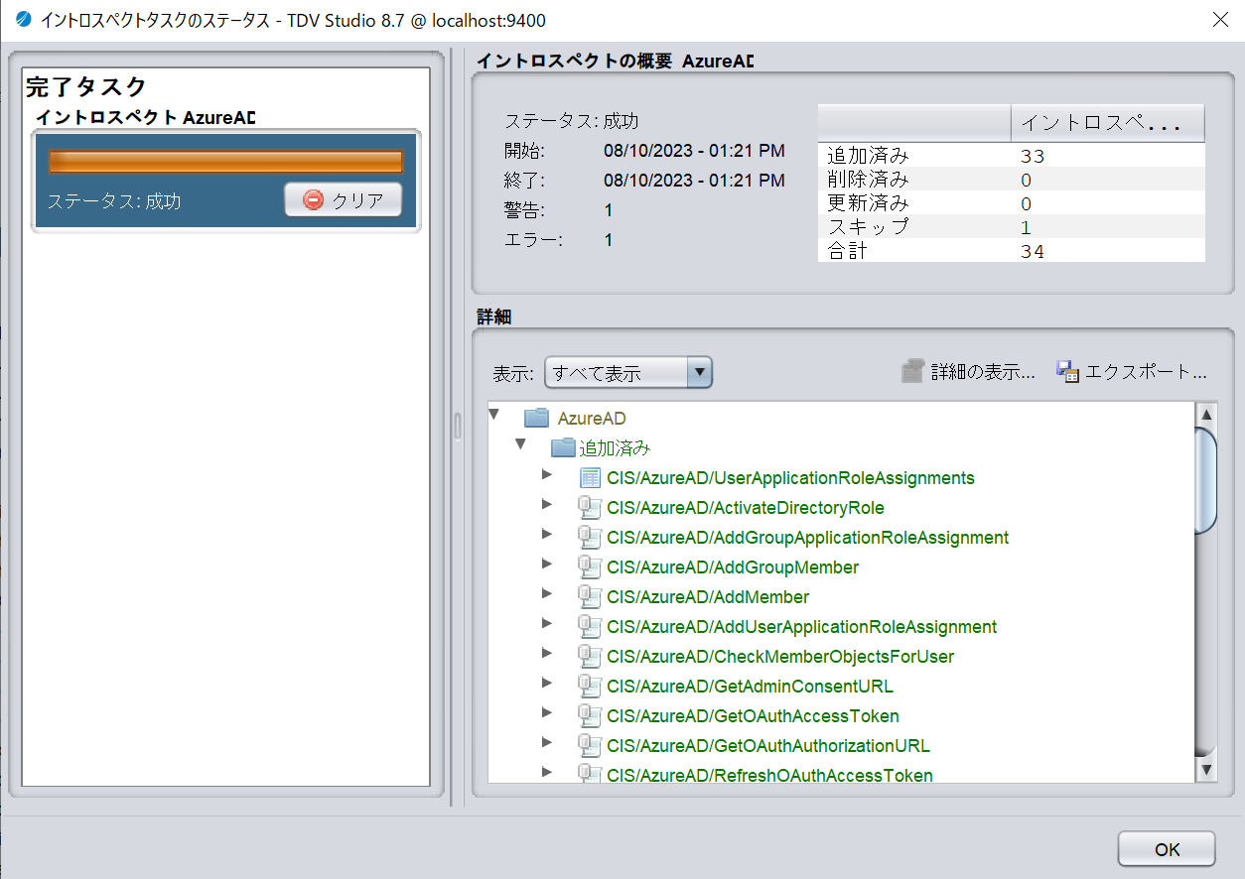Click the エラー: label in the summary
Screen dimensions: 1245x879
pyautogui.click(x=533, y=240)
